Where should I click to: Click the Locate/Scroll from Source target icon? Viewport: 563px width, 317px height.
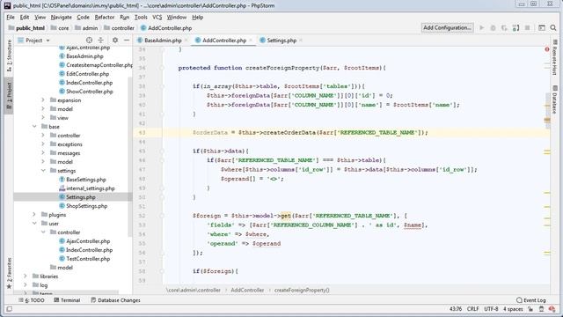coord(89,41)
